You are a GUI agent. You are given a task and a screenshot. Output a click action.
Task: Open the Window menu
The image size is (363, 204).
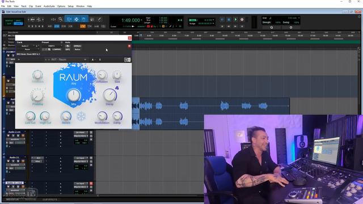[x=80, y=6]
